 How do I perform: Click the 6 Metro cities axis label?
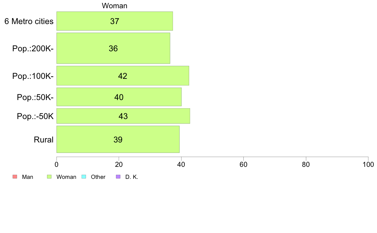(29, 21)
